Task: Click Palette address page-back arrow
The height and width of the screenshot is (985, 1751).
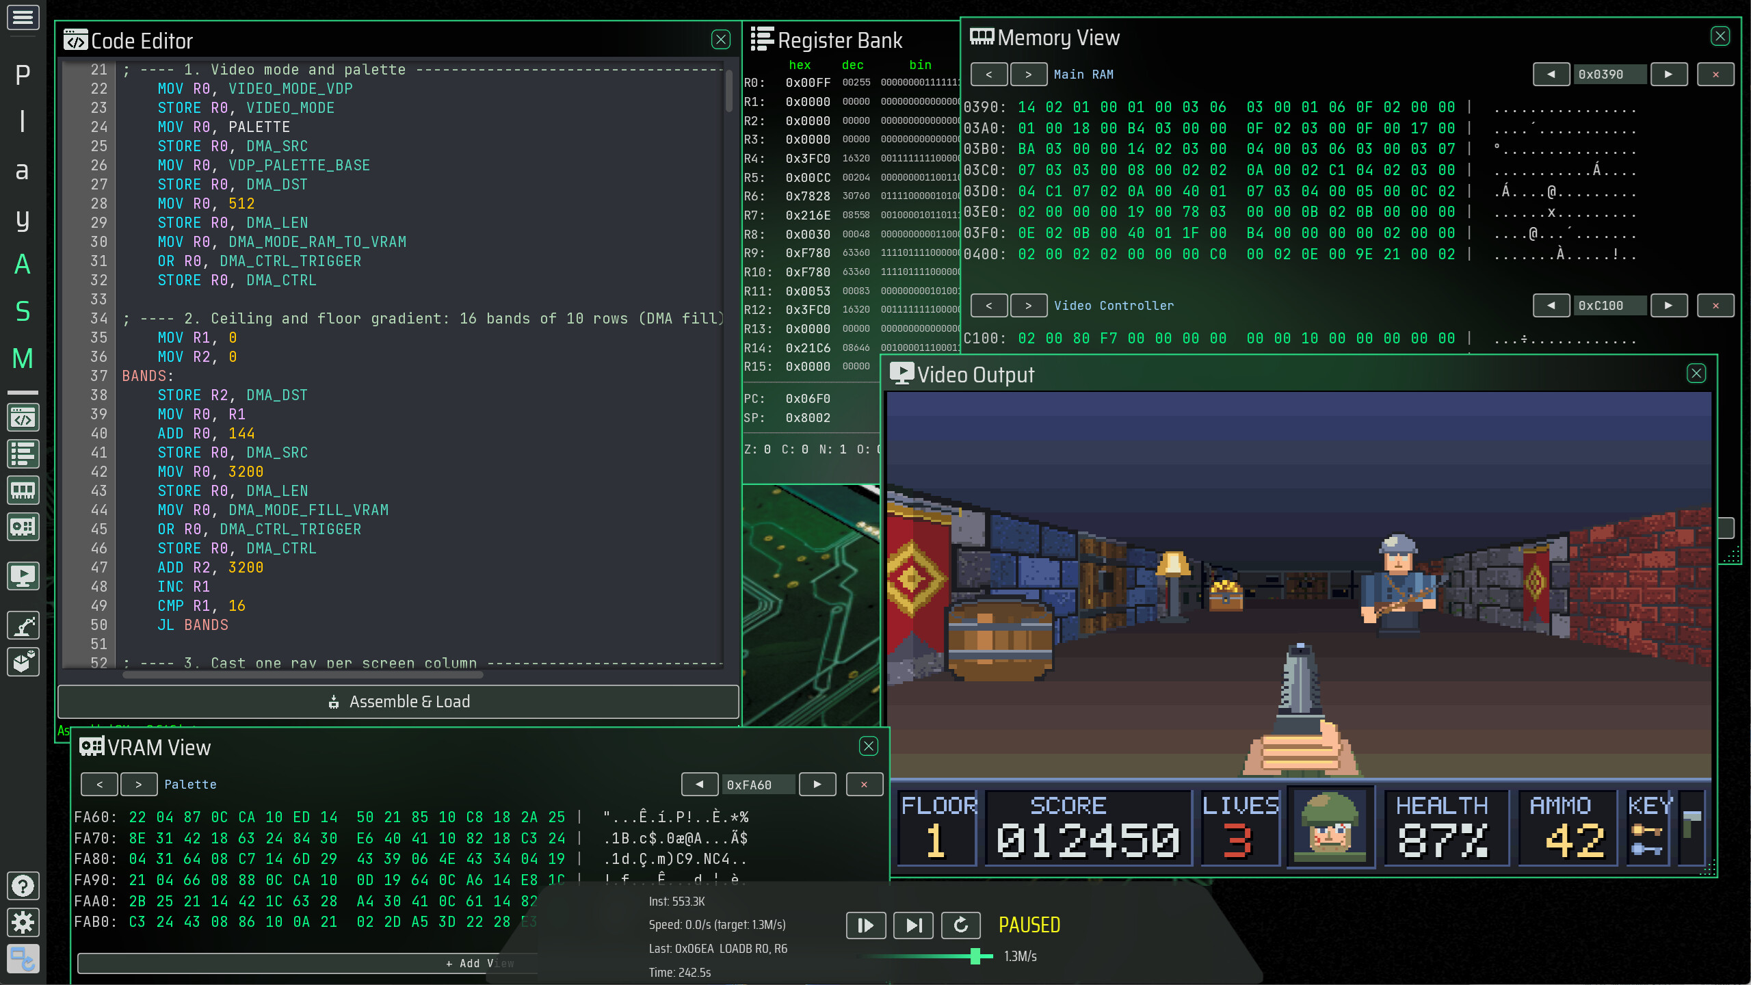Action: click(700, 785)
